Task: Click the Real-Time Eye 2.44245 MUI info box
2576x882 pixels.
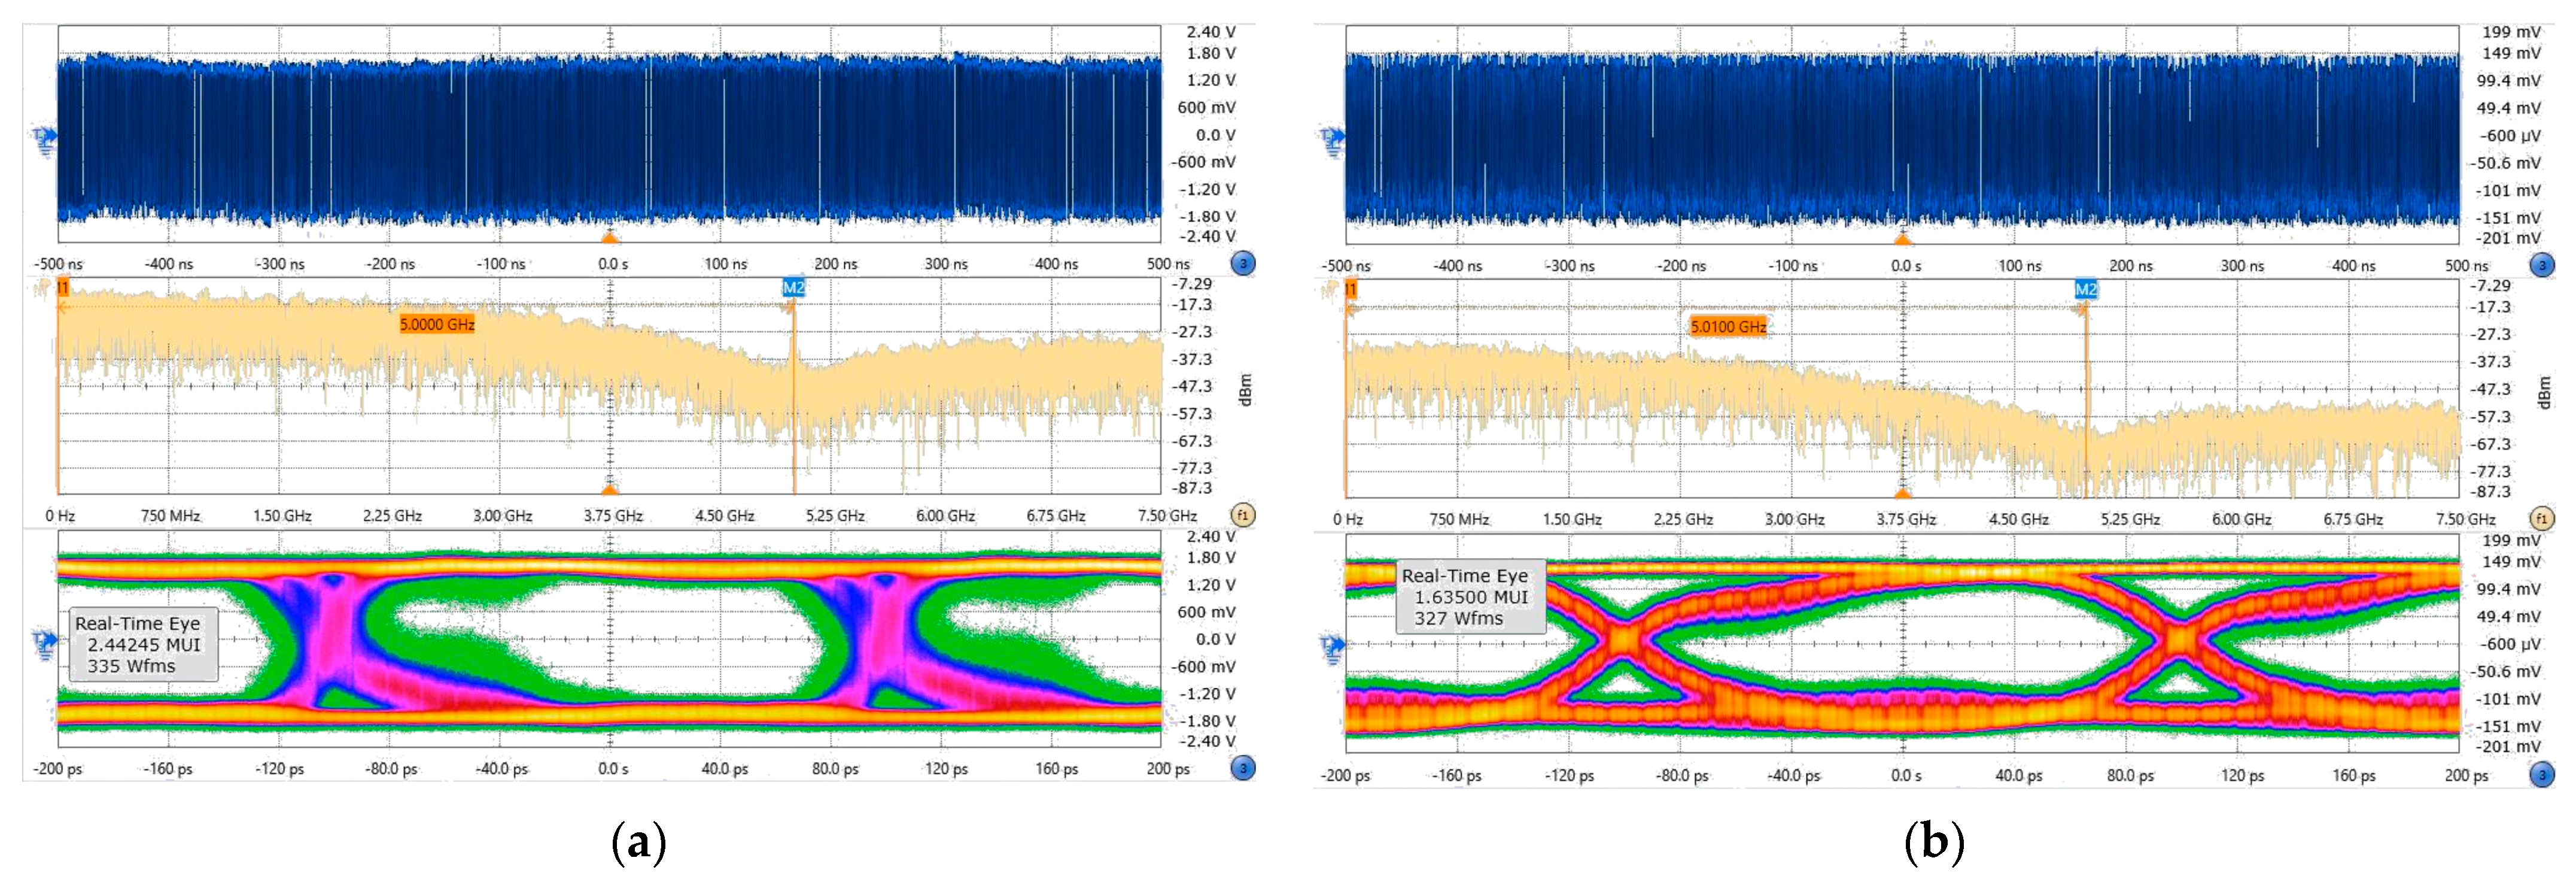Action: [x=143, y=645]
